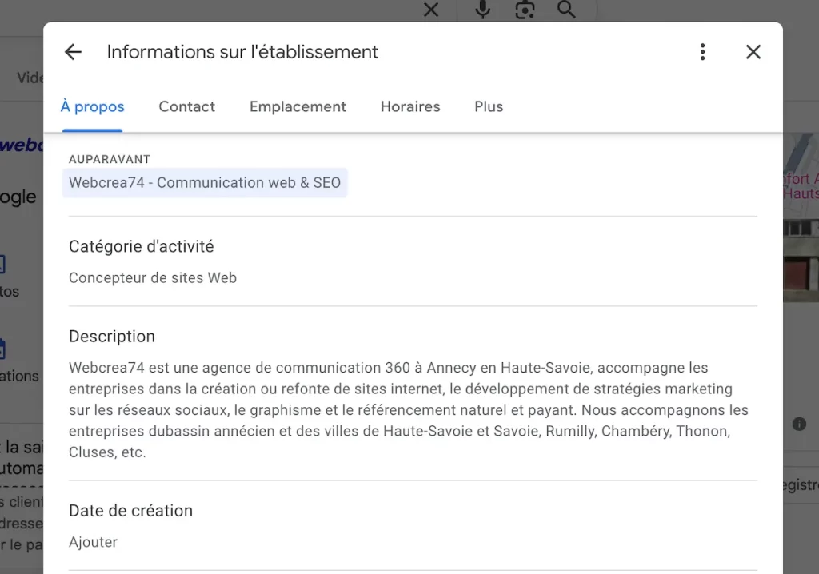Switch to the Contact tab
Image resolution: width=819 pixels, height=574 pixels.
point(186,107)
